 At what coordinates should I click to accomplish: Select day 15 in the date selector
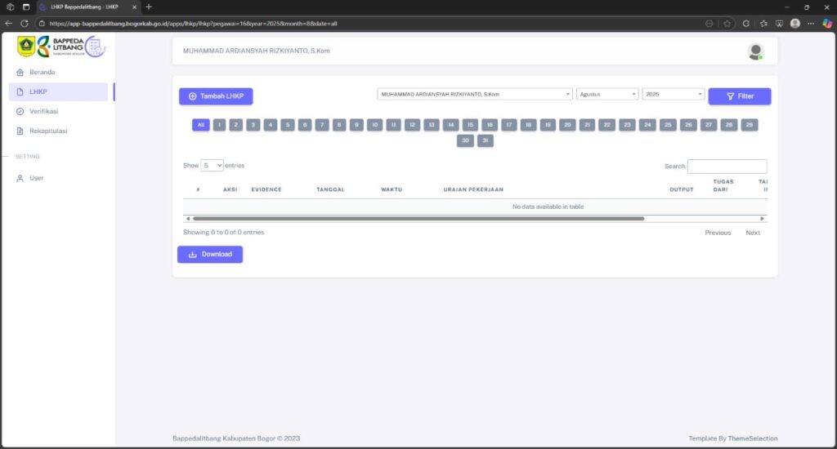[470, 125]
